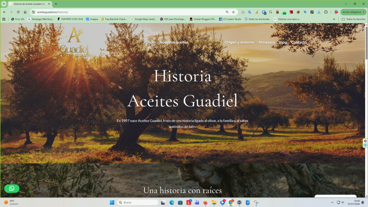
Task: Open Snappa bookmark
Action: [92, 19]
